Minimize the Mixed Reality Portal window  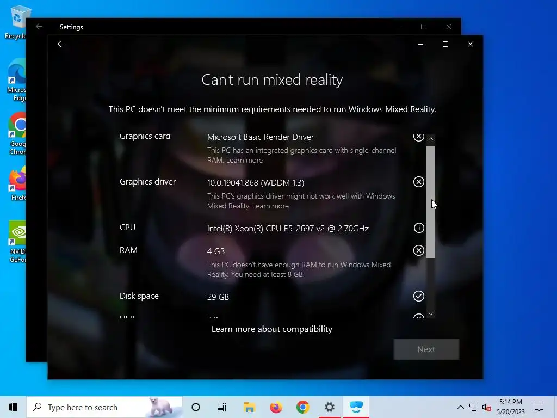pyautogui.click(x=420, y=44)
